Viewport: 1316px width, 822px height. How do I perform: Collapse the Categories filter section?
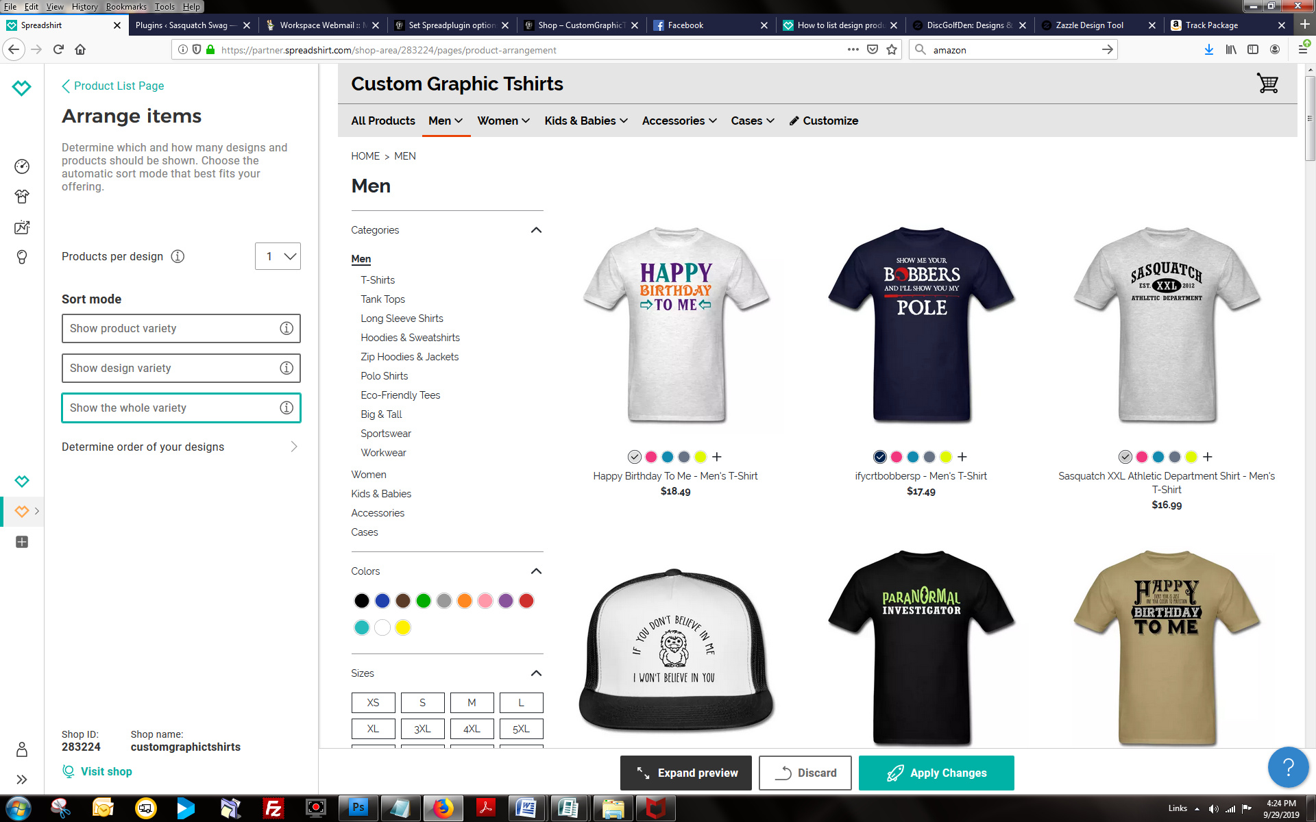tap(536, 230)
